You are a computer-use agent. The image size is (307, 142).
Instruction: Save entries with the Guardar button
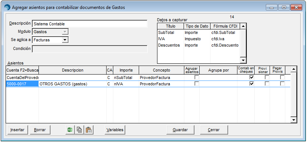click(x=180, y=130)
